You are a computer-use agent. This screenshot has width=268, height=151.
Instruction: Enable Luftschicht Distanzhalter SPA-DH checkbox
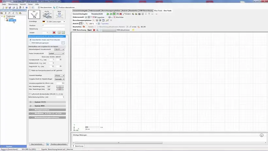(30, 94)
